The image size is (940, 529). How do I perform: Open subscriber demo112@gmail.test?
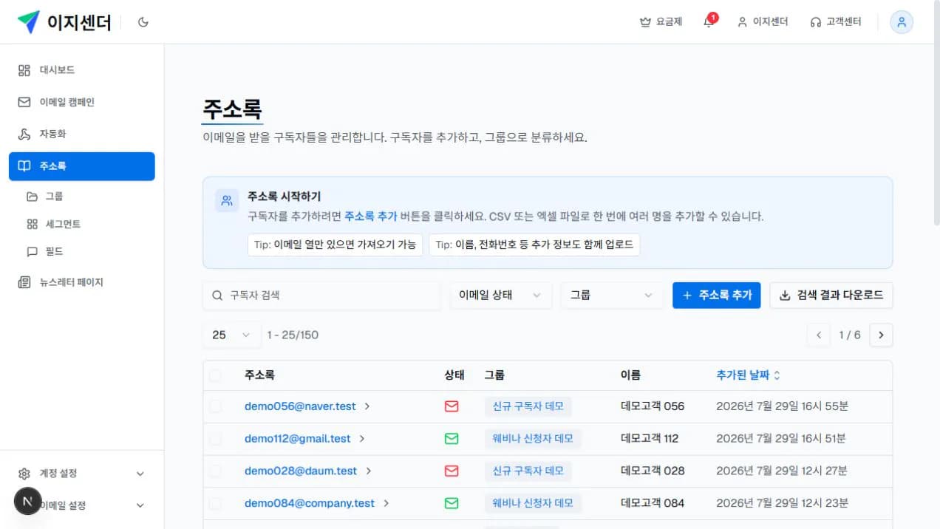point(298,439)
